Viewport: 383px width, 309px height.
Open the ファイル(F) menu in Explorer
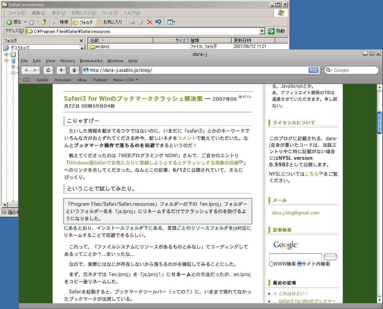point(17,13)
